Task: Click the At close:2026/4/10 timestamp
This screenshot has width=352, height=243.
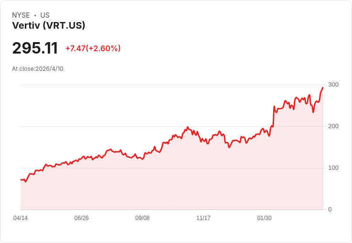Action: point(38,69)
